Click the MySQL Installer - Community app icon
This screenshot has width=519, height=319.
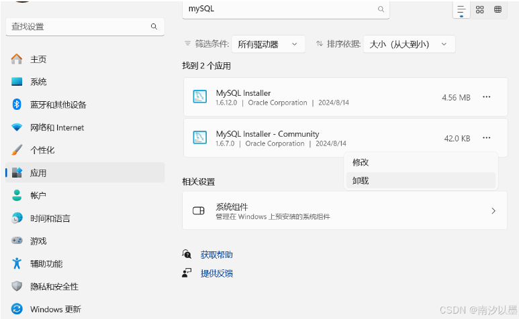pyautogui.click(x=199, y=138)
